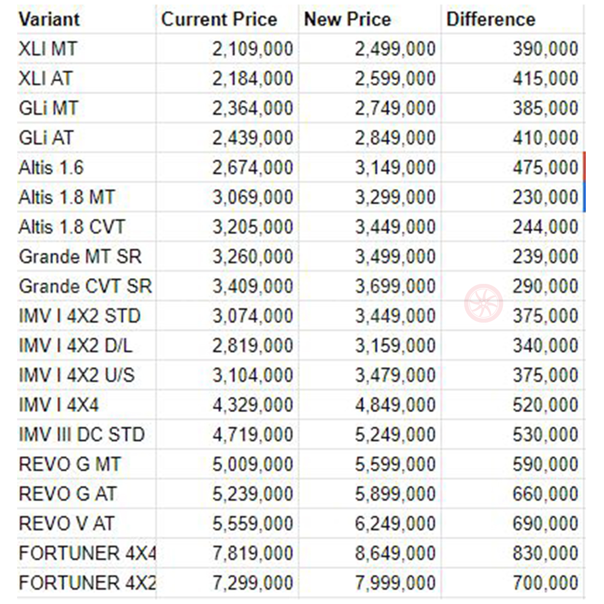
Task: Select the Difference header cell
Action: coord(513,19)
